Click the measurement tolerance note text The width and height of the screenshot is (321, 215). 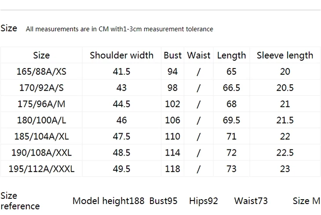click(120, 29)
